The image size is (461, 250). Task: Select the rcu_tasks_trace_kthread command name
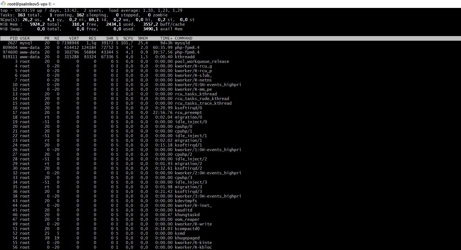203,103
